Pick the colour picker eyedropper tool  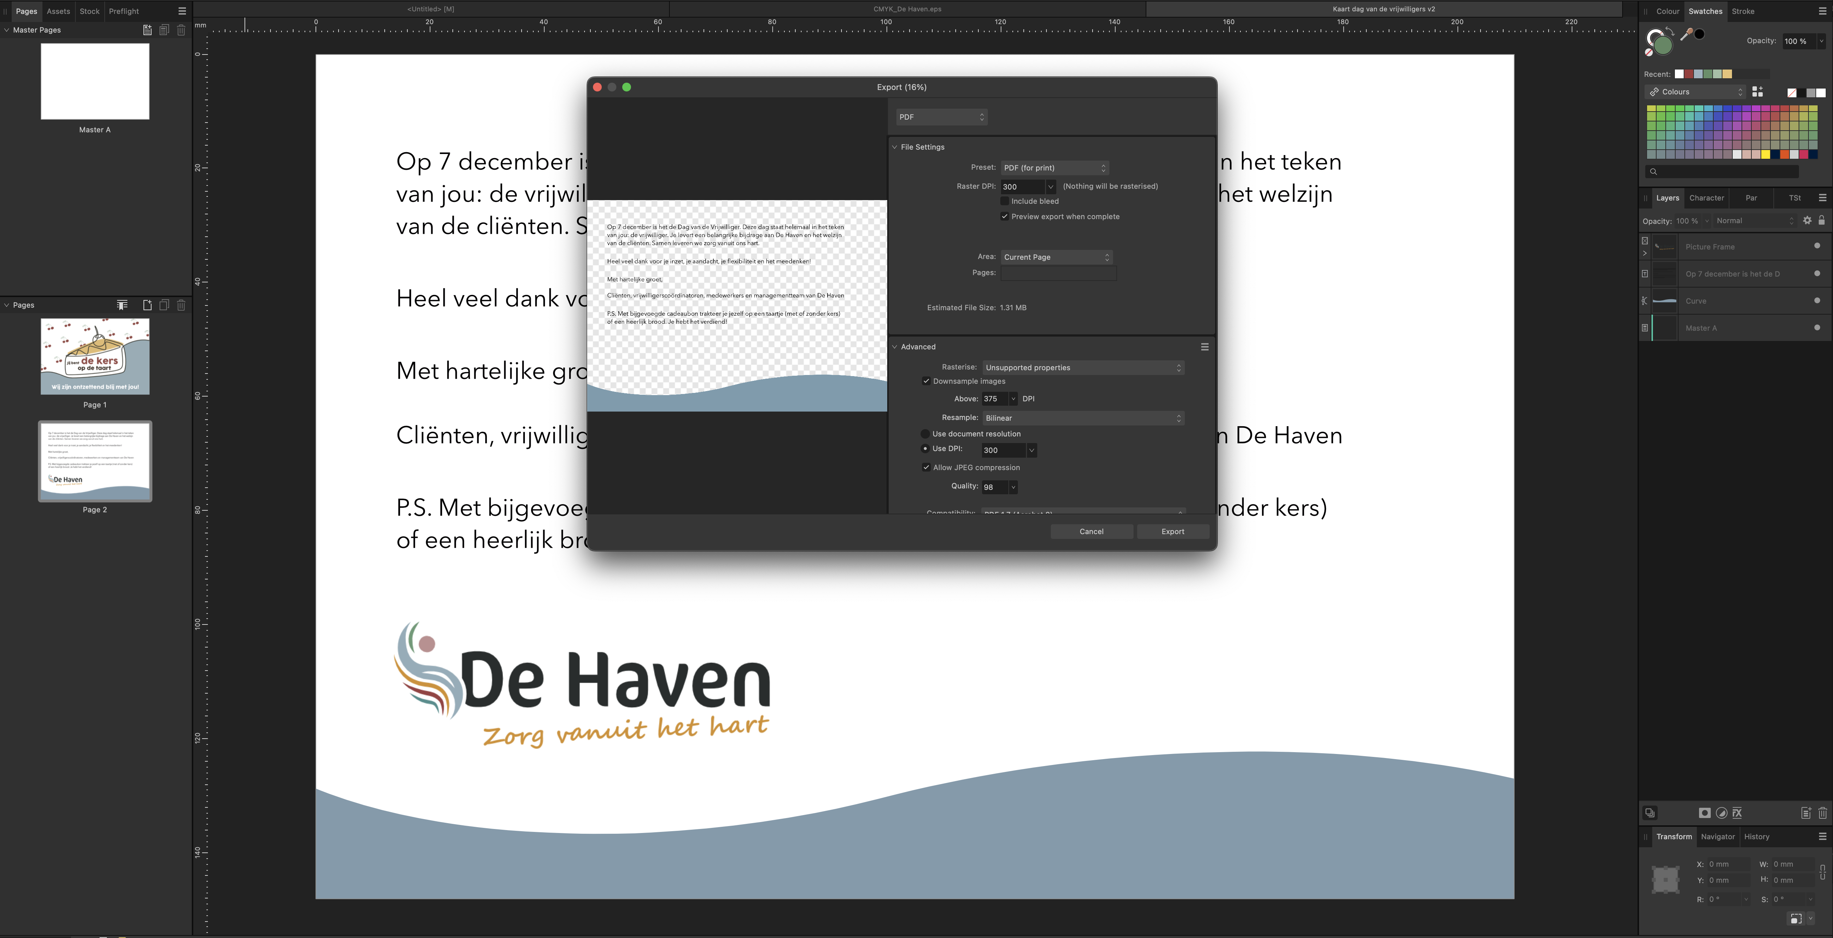pos(1686,34)
